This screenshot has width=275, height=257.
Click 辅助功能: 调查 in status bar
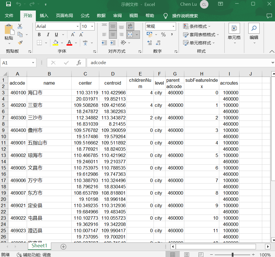34,255
